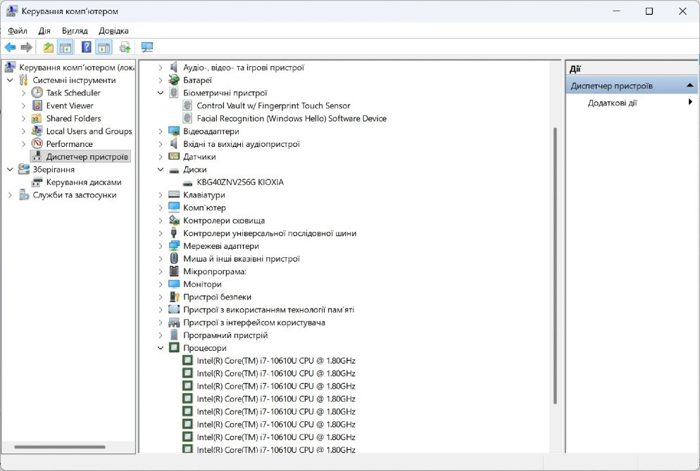Expand the Мережеві адаптери category
This screenshot has width=700, height=471.
click(x=161, y=246)
